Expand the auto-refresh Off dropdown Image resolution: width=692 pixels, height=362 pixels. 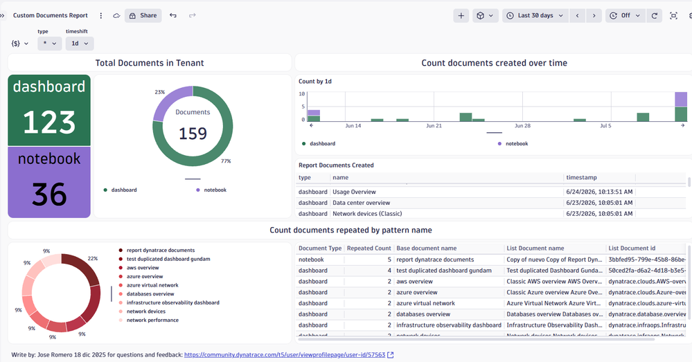[626, 15]
